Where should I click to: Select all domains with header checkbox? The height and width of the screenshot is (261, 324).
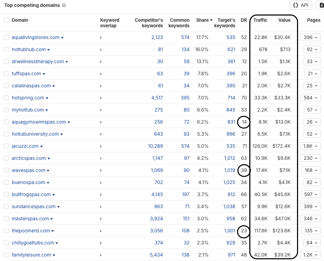coord(7,20)
